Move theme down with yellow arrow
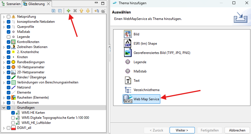 click(x=88, y=11)
